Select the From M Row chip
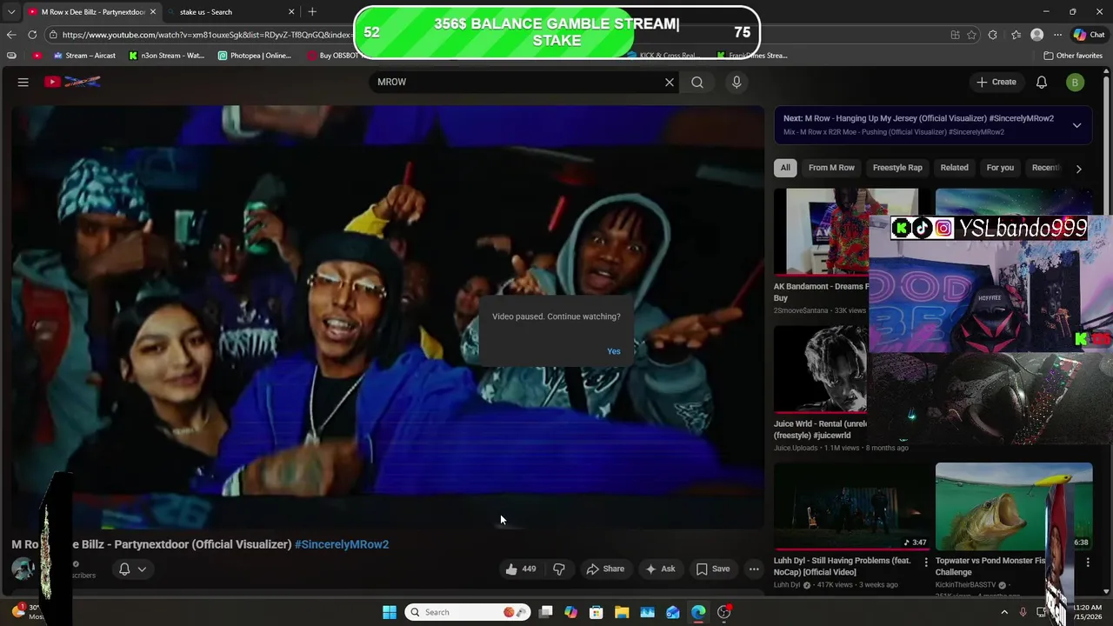 (831, 168)
